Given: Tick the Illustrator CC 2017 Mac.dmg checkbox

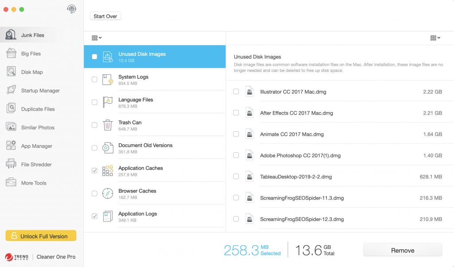Looking at the screenshot, I should coord(236,92).
